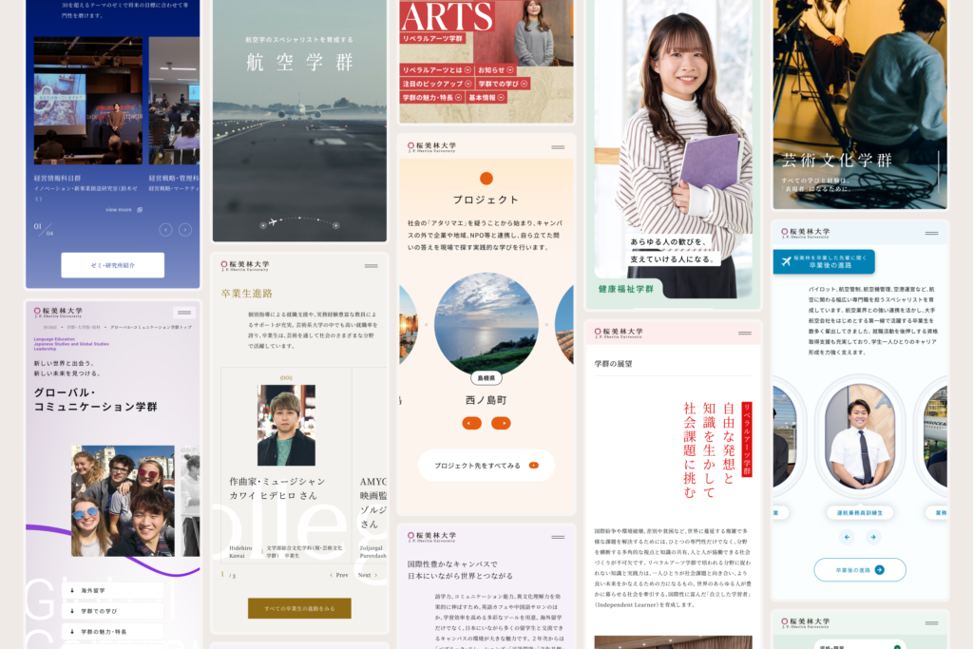Click blue right arrow under 運航乗務員訓練生
973x649 pixels.
(x=873, y=537)
